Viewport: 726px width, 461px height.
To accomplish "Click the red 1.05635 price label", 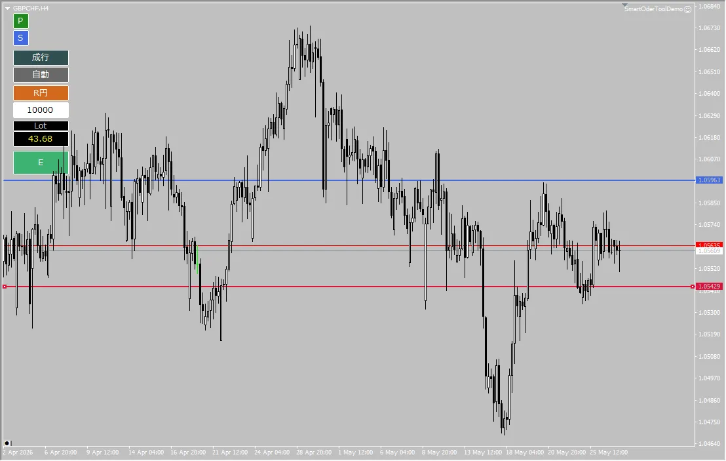I will pos(709,245).
